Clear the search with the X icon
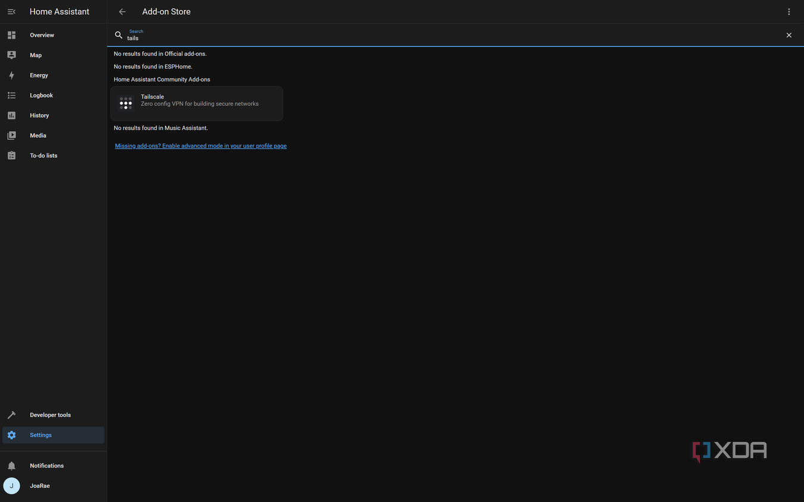Viewport: 804px width, 502px height. [789, 35]
